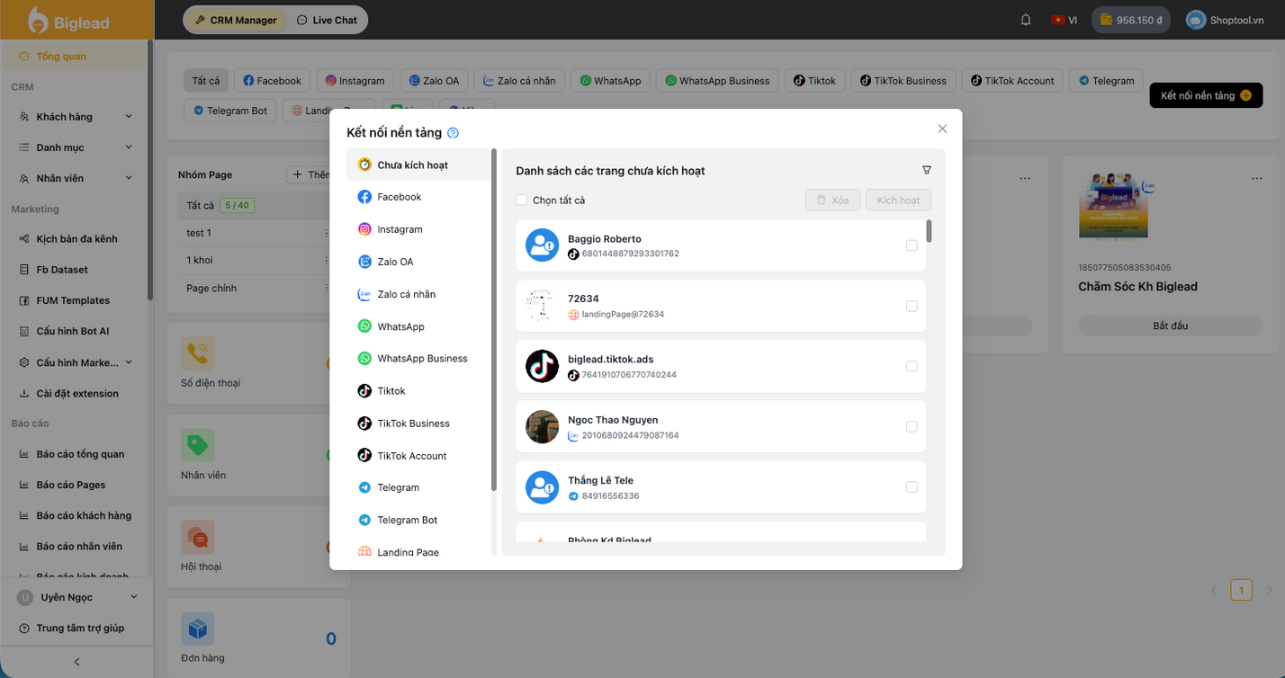The width and height of the screenshot is (1285, 678).
Task: Click the Shoptool.vn account avatar
Action: click(1196, 20)
